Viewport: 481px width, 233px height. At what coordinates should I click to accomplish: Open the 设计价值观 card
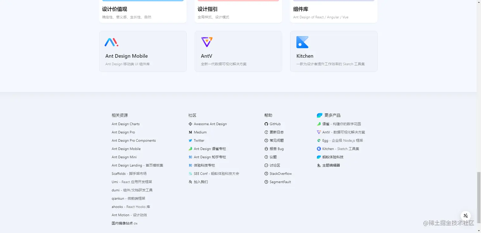click(x=143, y=11)
